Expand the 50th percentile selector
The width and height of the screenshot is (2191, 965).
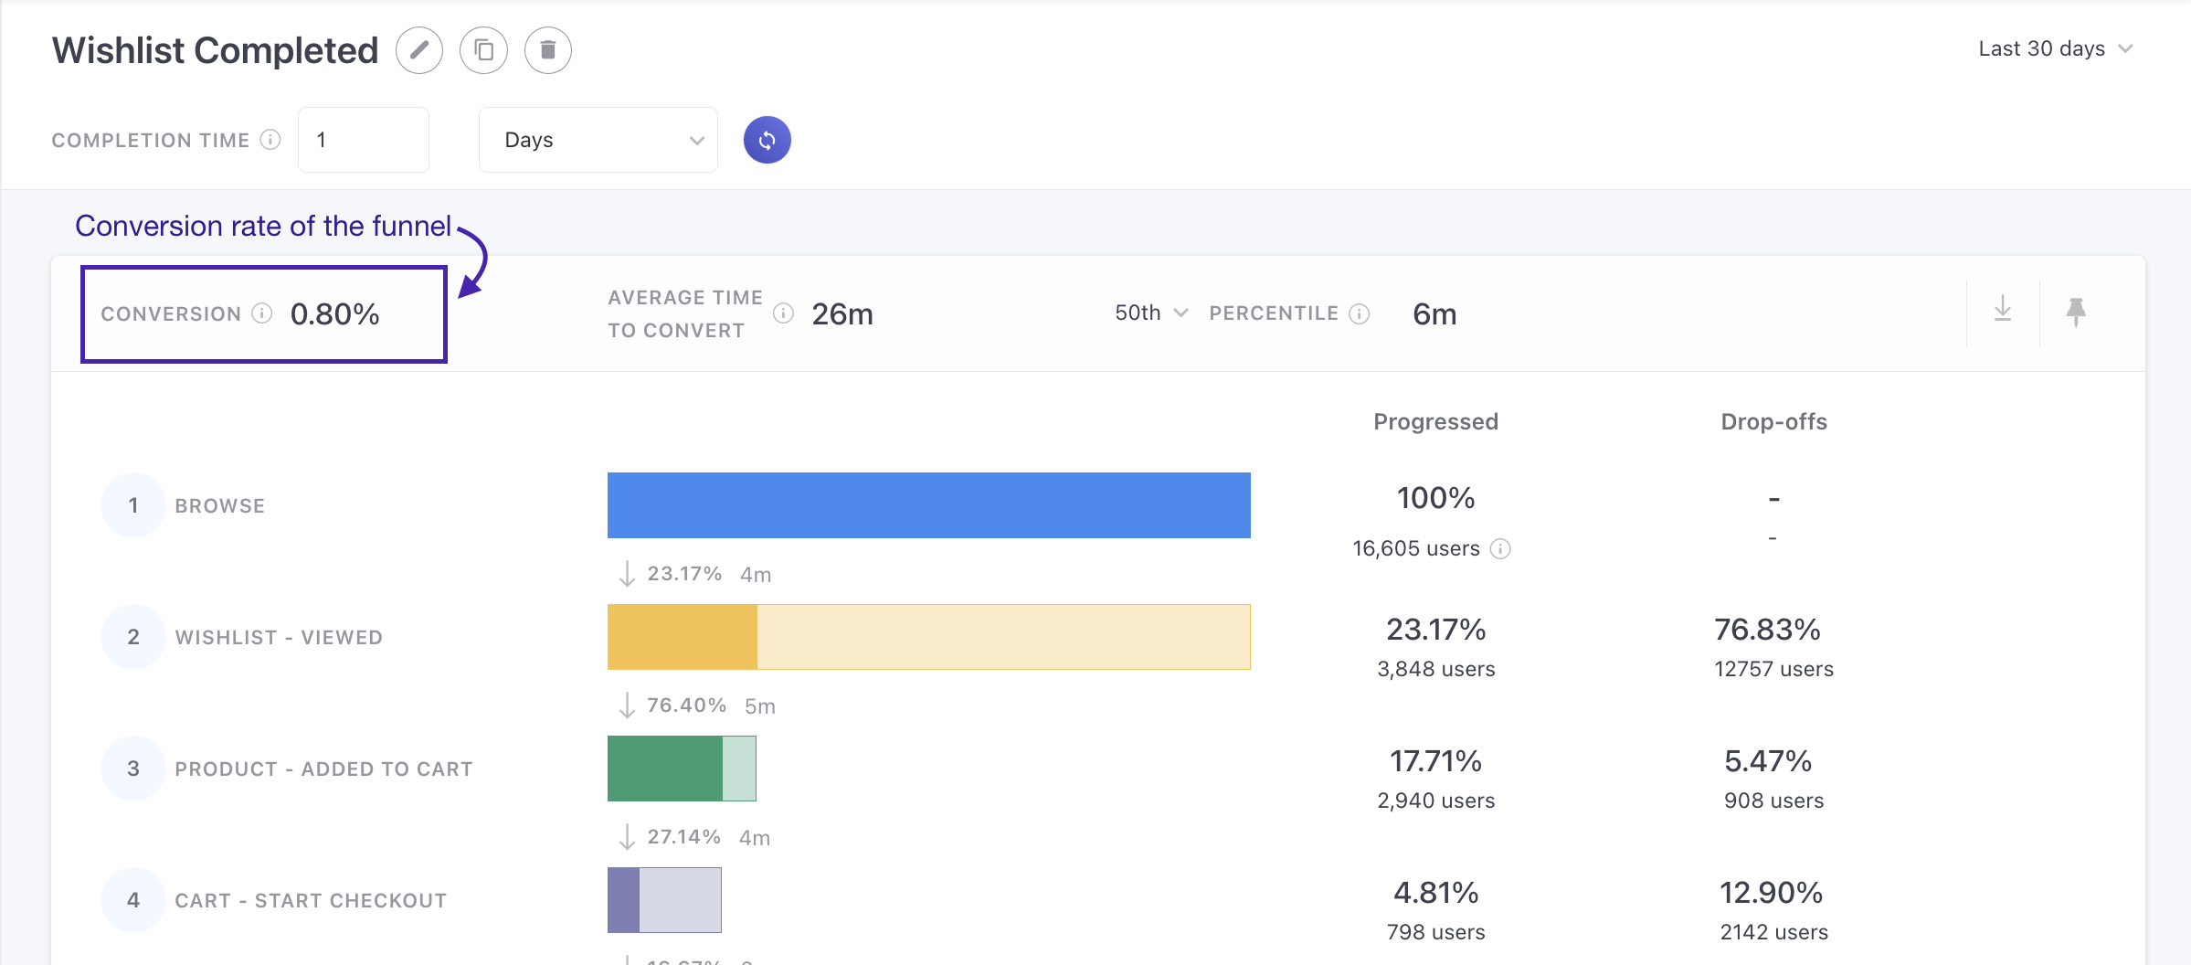(1151, 313)
